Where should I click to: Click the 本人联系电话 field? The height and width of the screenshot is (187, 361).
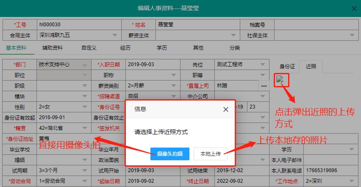tap(330, 170)
